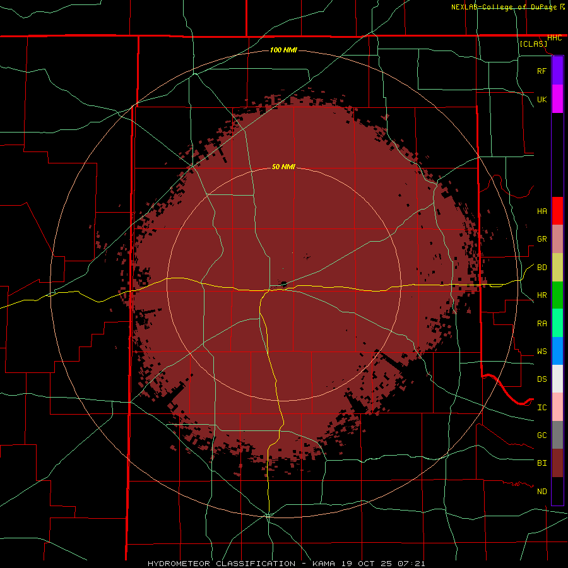Click the HA legend label
Image resolution: width=568 pixels, height=568 pixels.
click(541, 211)
